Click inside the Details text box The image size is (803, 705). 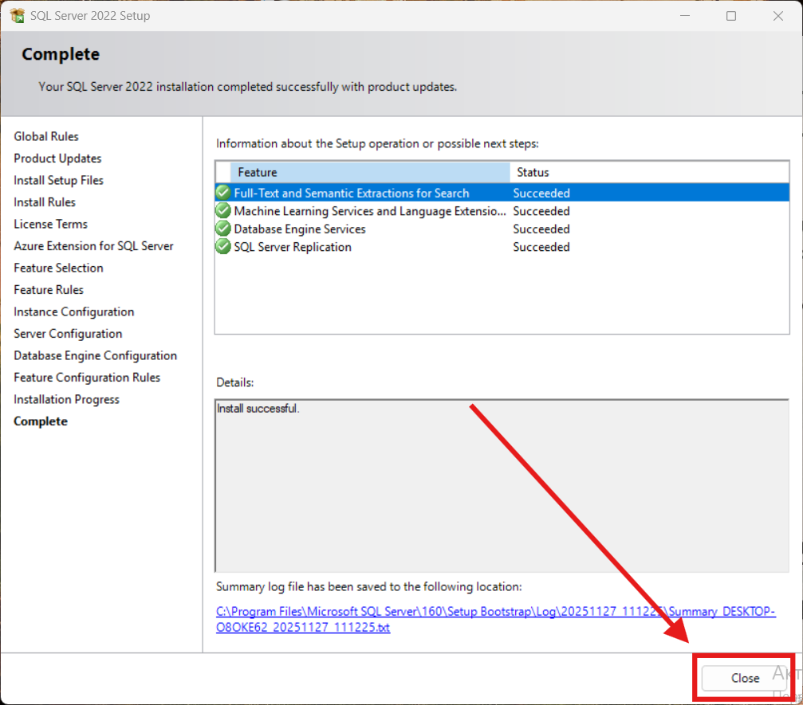501,486
